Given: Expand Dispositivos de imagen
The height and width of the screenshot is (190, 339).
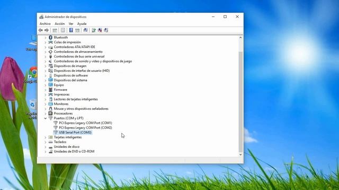Looking at the screenshot, I should tap(46, 66).
